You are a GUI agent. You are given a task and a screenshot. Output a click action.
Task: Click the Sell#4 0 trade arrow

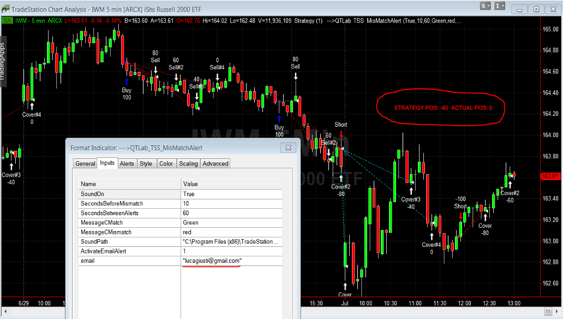coord(217,78)
